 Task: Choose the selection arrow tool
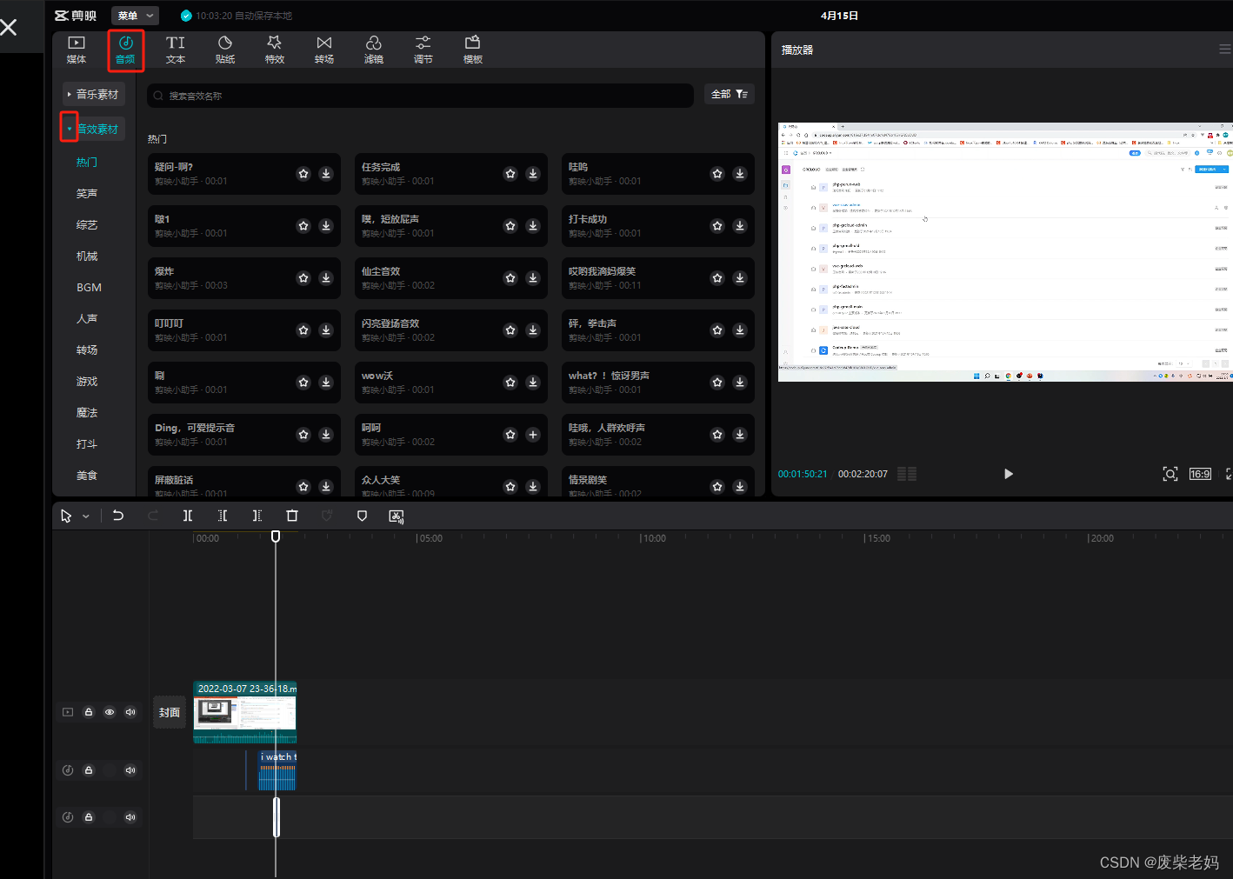pos(66,516)
